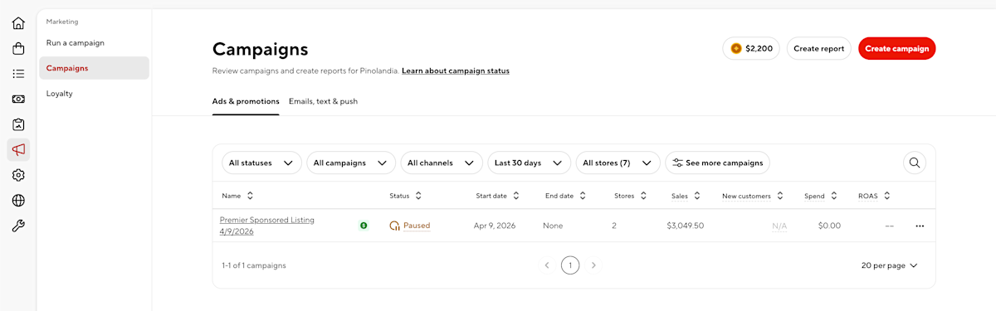996x311 pixels.
Task: Click the Paused status indicator icon
Action: click(x=395, y=226)
